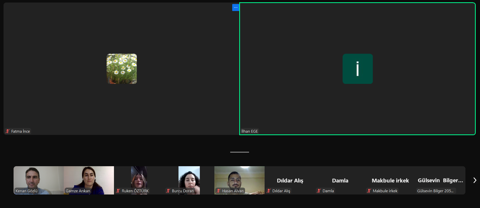Select Kenan Gözlü's video thumbnail
This screenshot has width=480, height=208.
pos(39,178)
